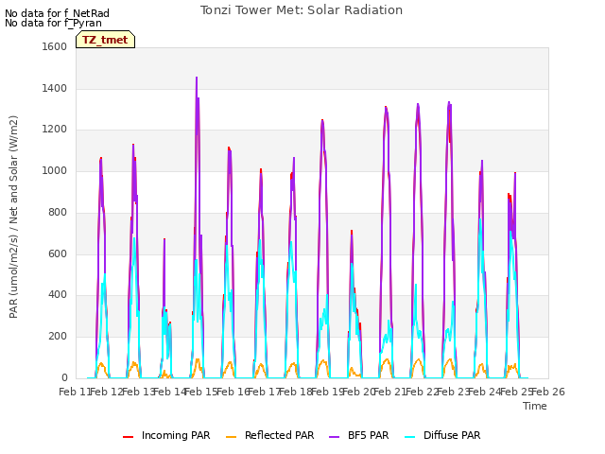This screenshot has width=605, height=454.
Task: Click the Diffuse PAR cyan legend swatch
Action: pos(410,437)
